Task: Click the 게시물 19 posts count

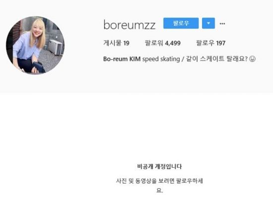Action: [x=116, y=43]
